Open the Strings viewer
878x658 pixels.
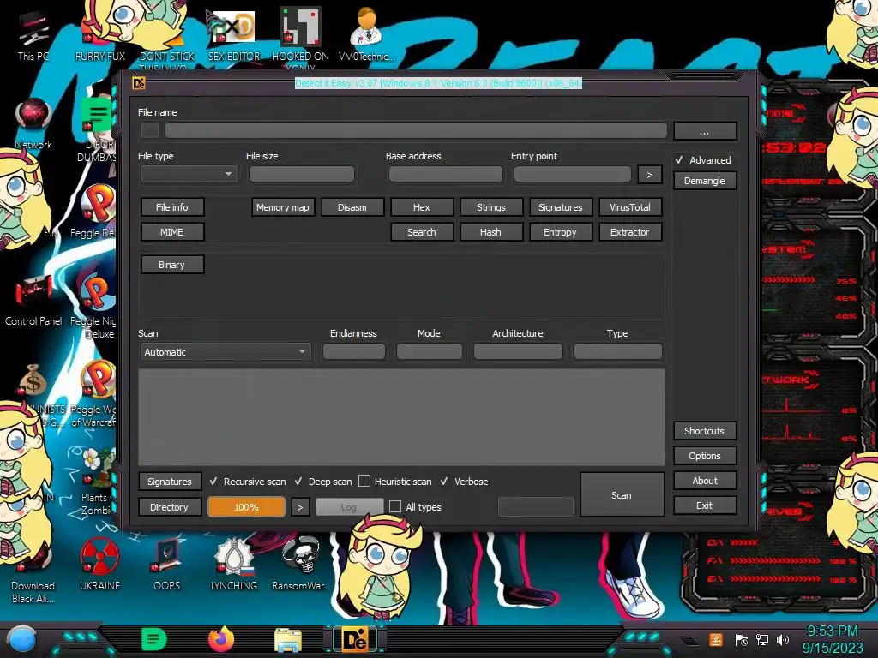coord(491,207)
